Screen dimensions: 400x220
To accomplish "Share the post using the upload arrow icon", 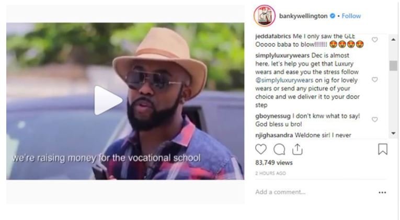I will 297,149.
